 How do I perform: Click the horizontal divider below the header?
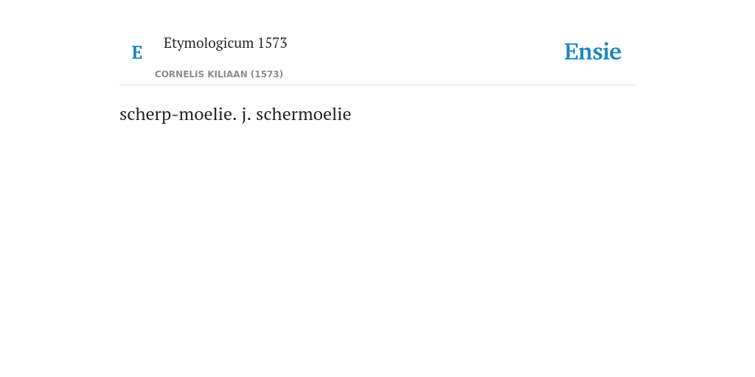[x=377, y=85]
